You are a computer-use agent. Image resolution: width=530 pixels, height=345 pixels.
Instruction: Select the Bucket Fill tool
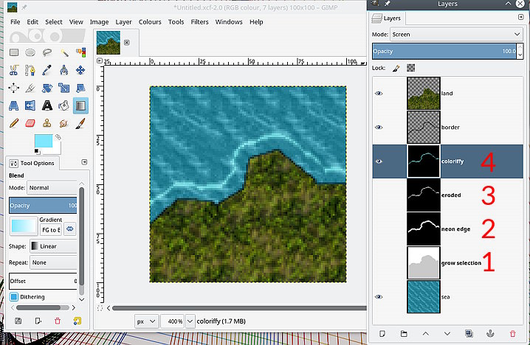[x=64, y=105]
